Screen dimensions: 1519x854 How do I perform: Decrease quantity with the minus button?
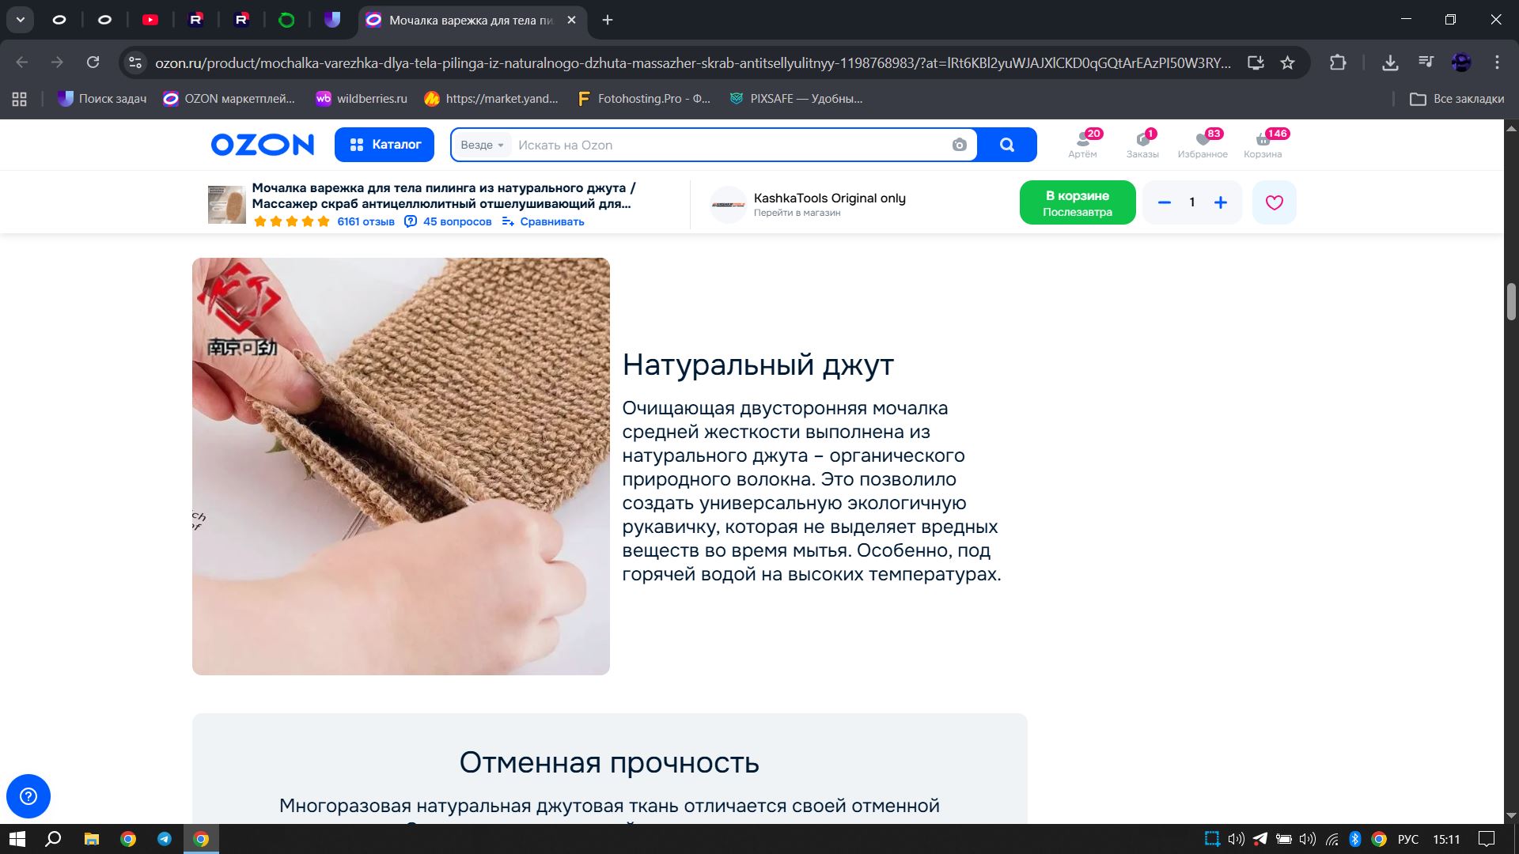[x=1164, y=202]
